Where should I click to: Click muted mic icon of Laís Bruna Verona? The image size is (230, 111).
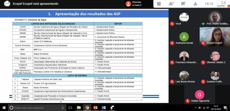(172, 82)
